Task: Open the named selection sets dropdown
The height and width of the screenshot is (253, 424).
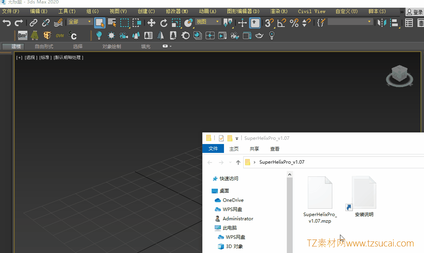Action: pos(350,22)
